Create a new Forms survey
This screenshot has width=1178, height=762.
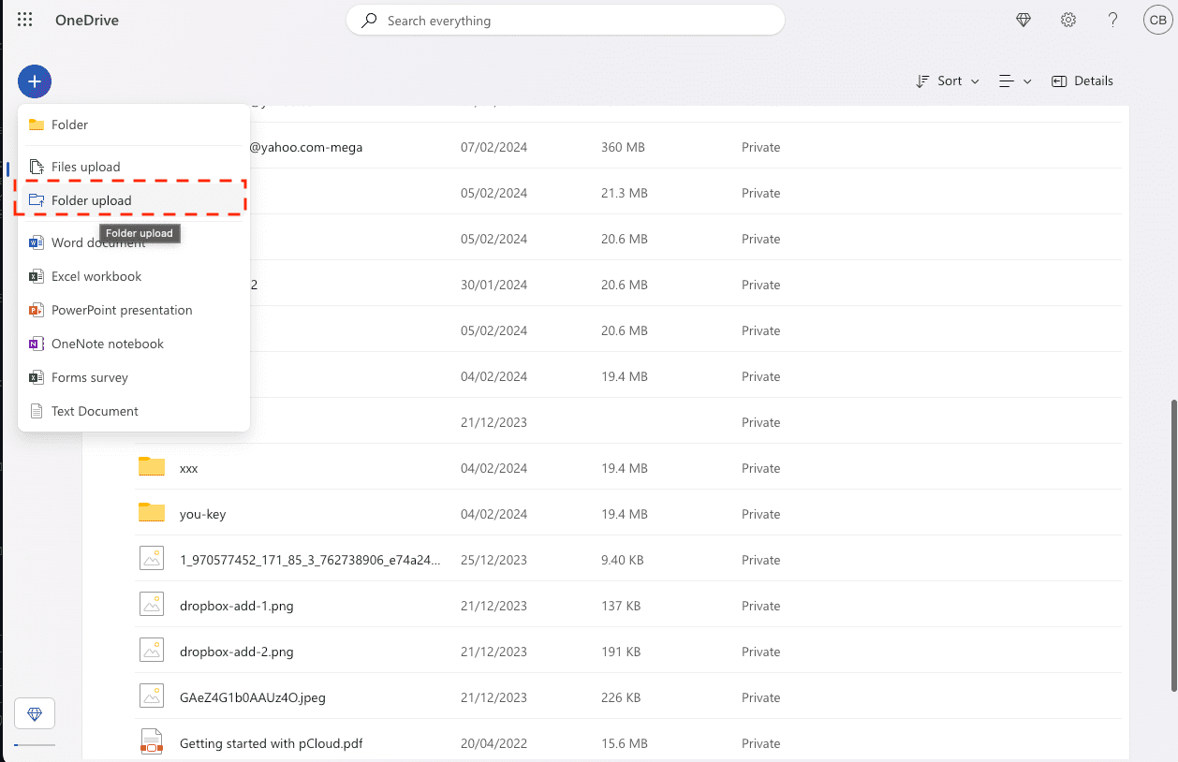click(134, 377)
